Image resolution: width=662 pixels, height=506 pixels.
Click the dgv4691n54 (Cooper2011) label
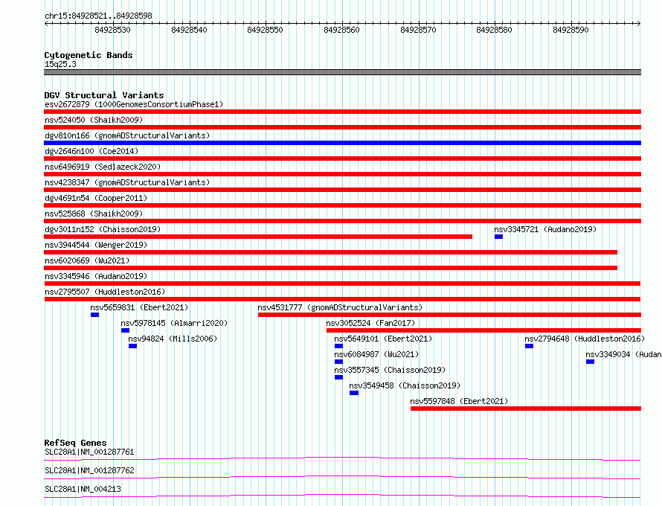pos(96,198)
